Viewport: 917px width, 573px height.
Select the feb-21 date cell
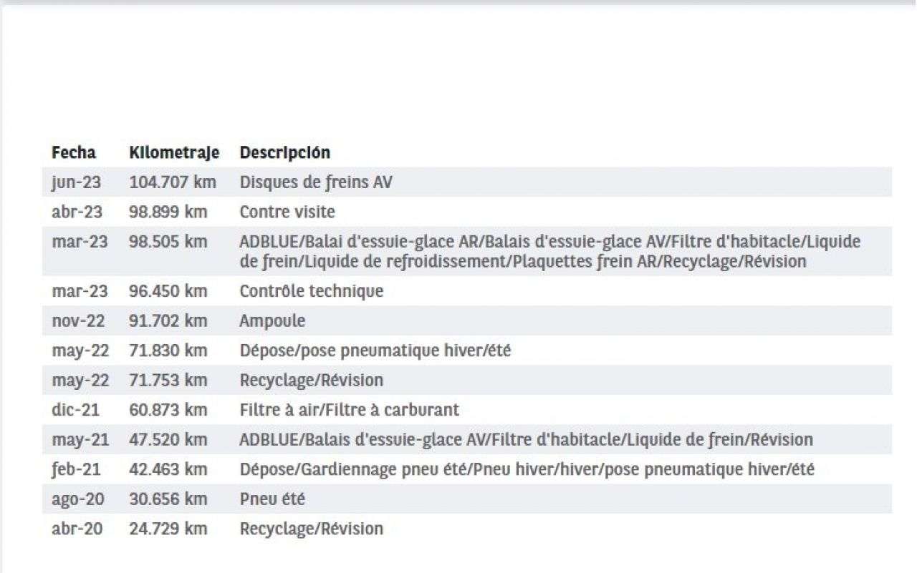[x=76, y=469]
